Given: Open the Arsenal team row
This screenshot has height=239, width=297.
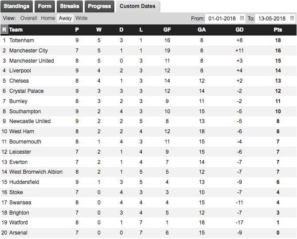Looking at the screenshot, I should (x=148, y=233).
